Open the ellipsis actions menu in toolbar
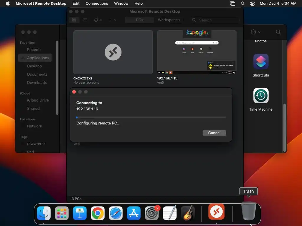This screenshot has width=302, height=226. click(98, 20)
